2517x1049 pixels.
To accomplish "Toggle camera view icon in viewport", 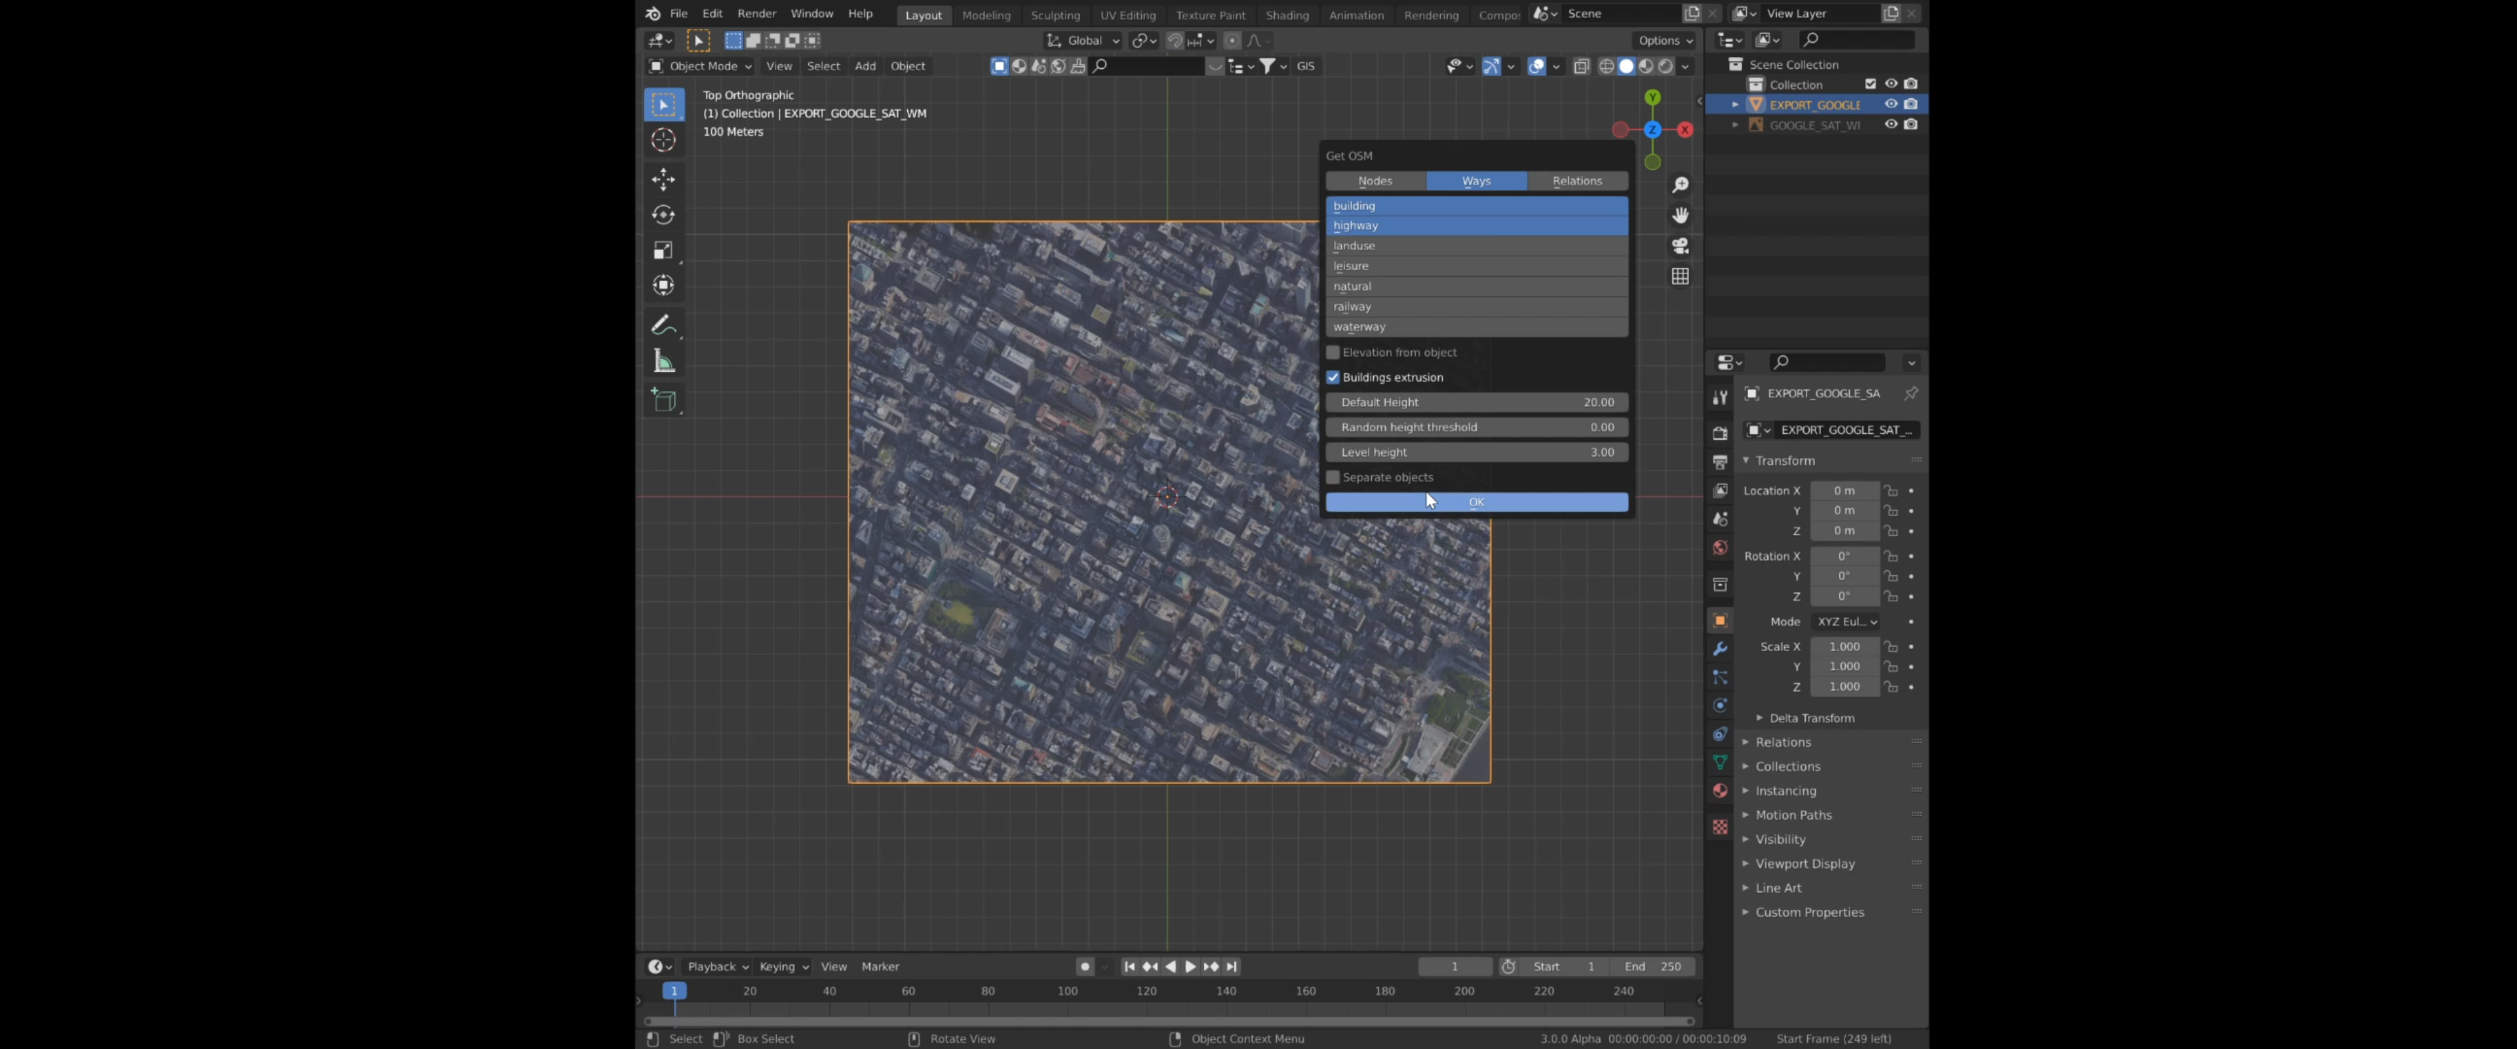I will click(1679, 245).
